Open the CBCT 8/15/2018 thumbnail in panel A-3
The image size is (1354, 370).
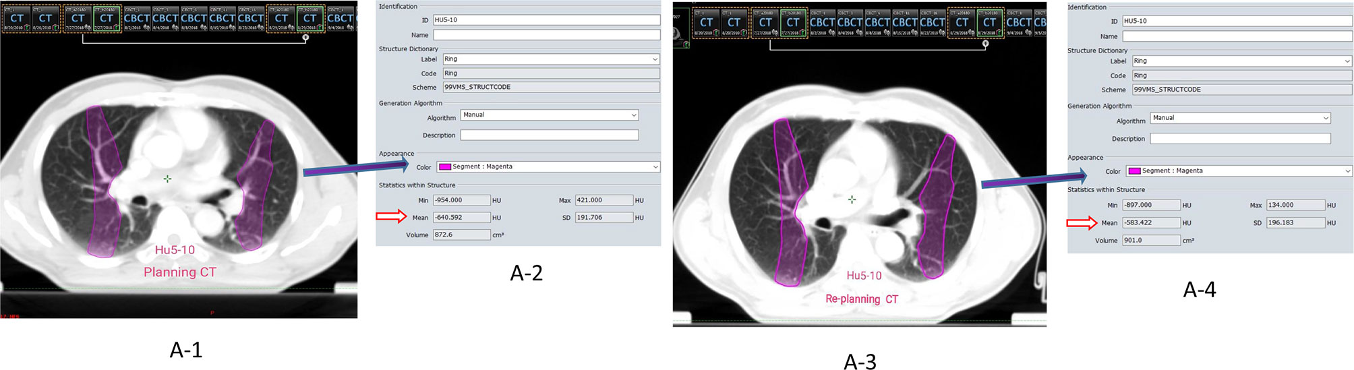coord(905,22)
